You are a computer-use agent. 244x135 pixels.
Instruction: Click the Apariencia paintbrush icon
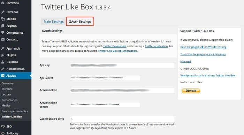(x=3, y=48)
